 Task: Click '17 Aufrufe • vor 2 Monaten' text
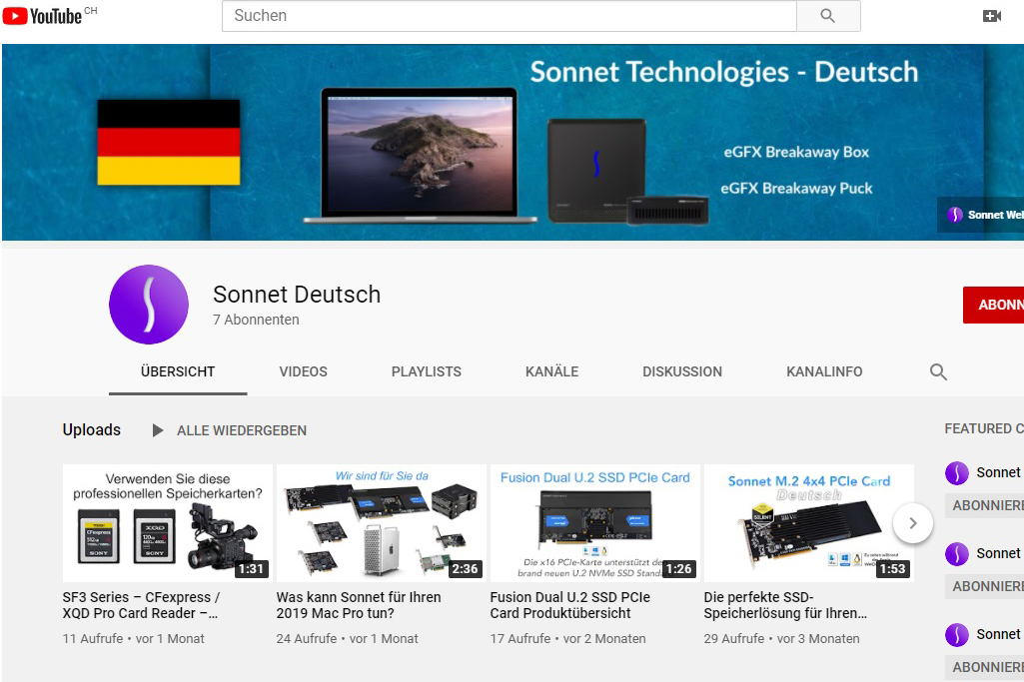[x=568, y=639]
